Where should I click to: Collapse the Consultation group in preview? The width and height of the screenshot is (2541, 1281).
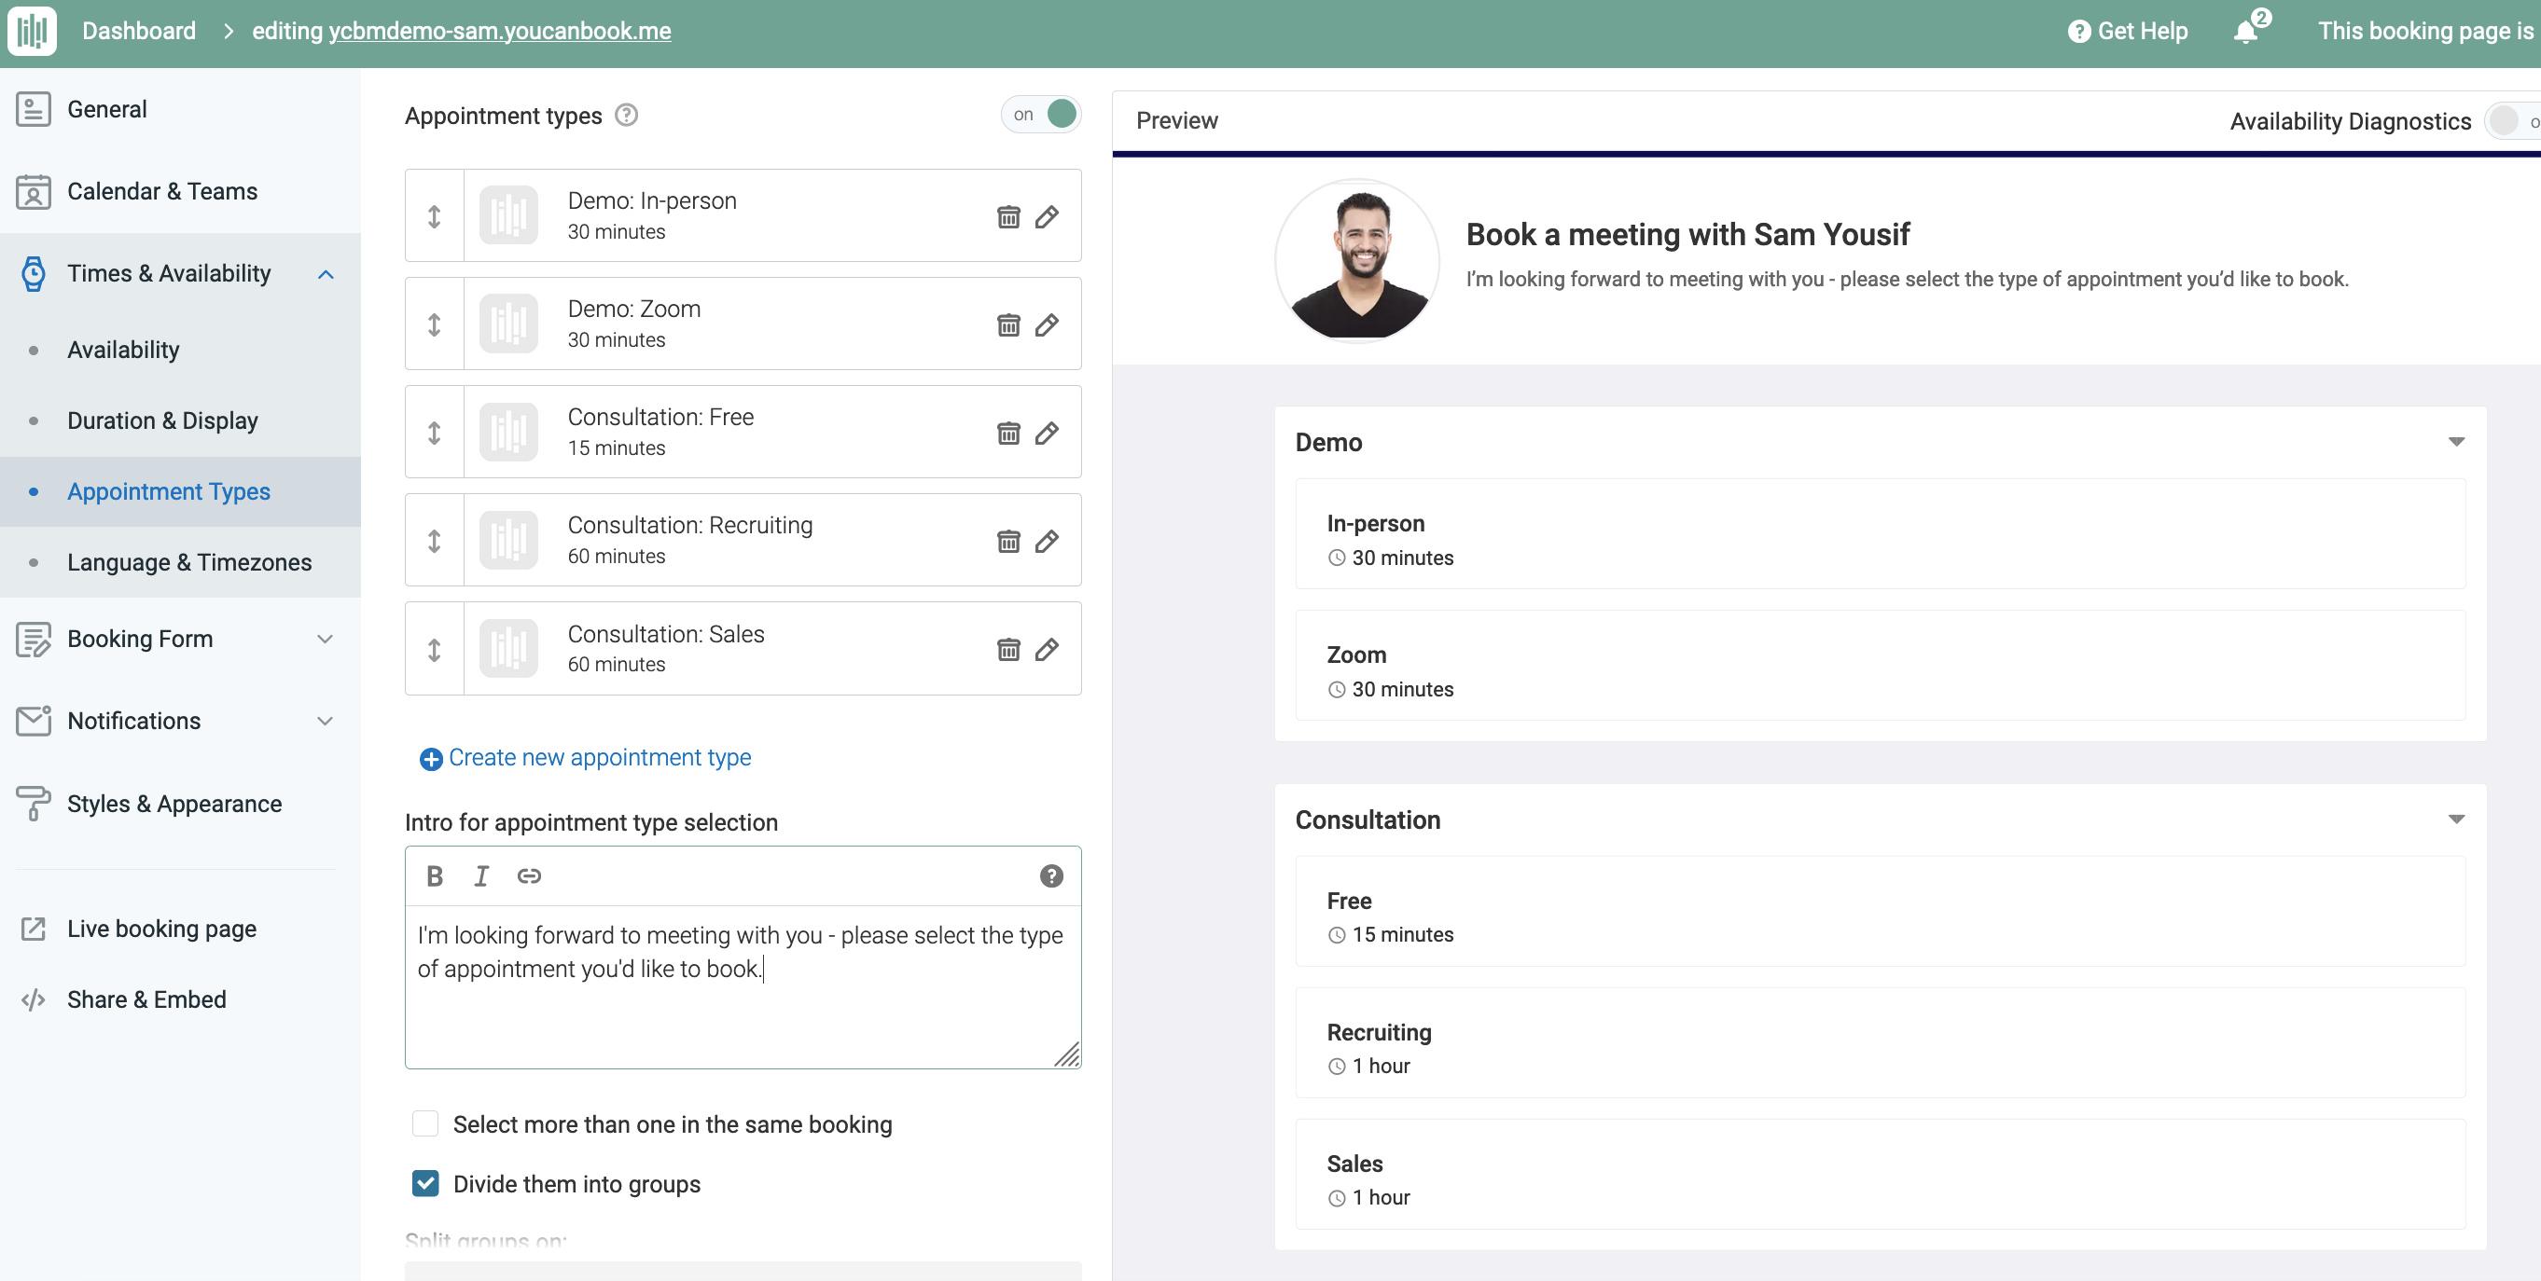tap(2456, 820)
